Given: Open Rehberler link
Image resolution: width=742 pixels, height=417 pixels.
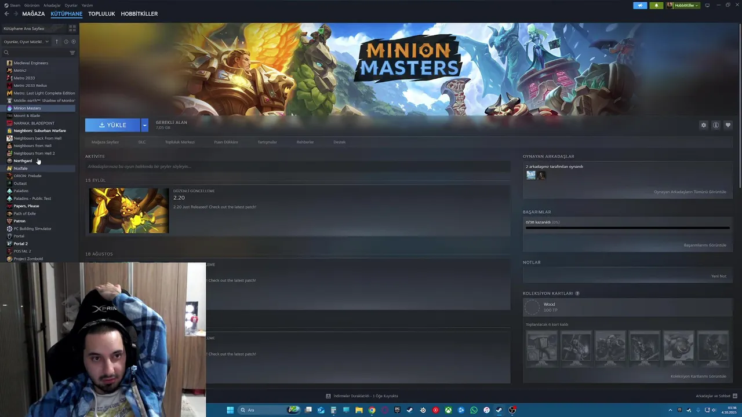Looking at the screenshot, I should (305, 142).
